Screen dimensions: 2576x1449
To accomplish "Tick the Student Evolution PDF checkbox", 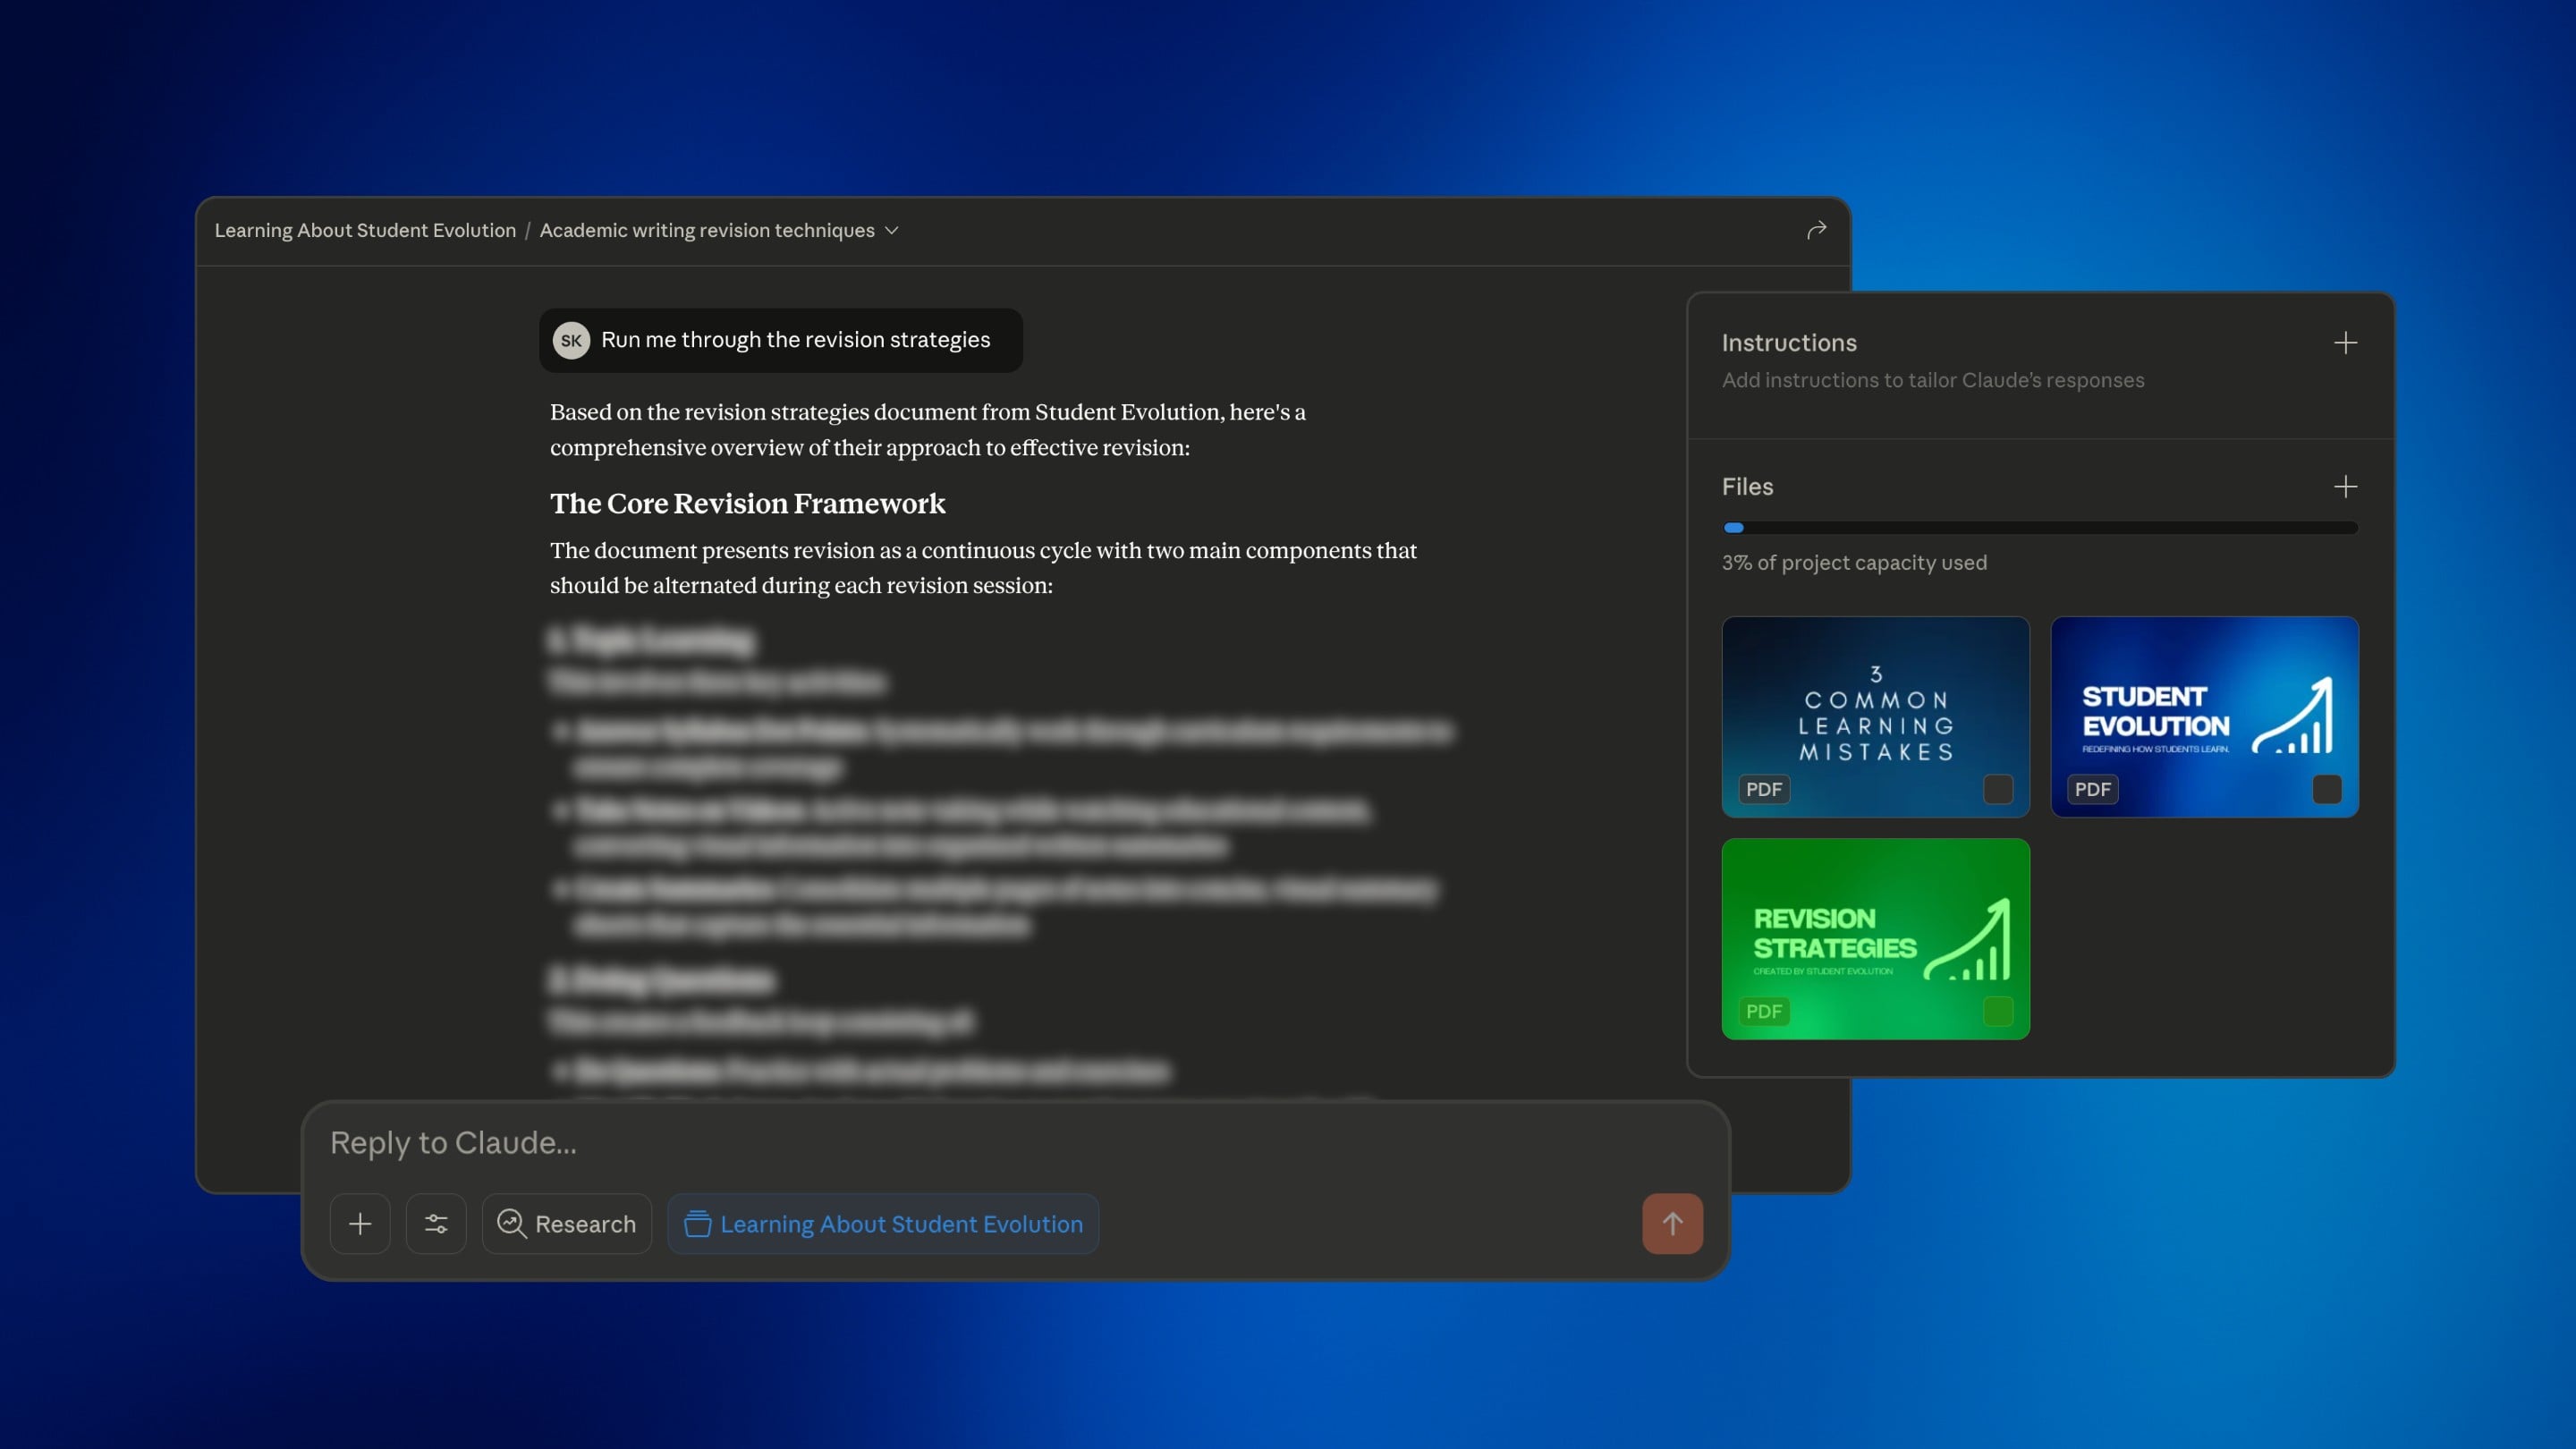I will click(x=2326, y=789).
